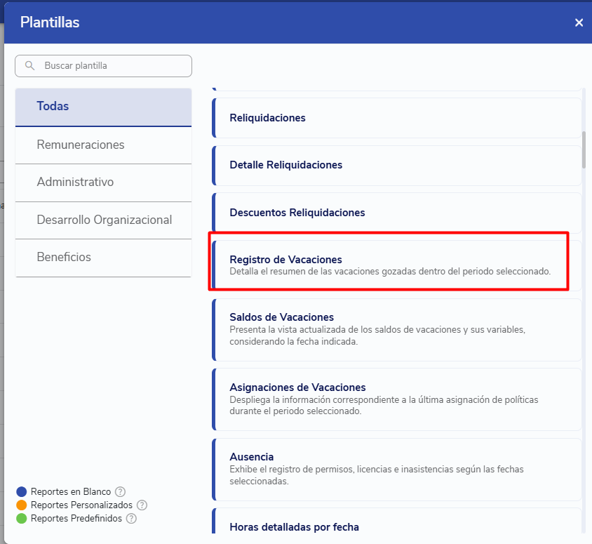Open the Registro de Vacaciones template
This screenshot has width=592, height=544.
coord(397,265)
